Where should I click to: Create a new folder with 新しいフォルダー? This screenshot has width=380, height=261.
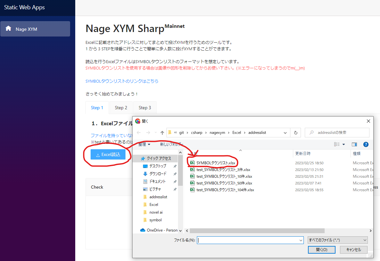[x=171, y=144]
